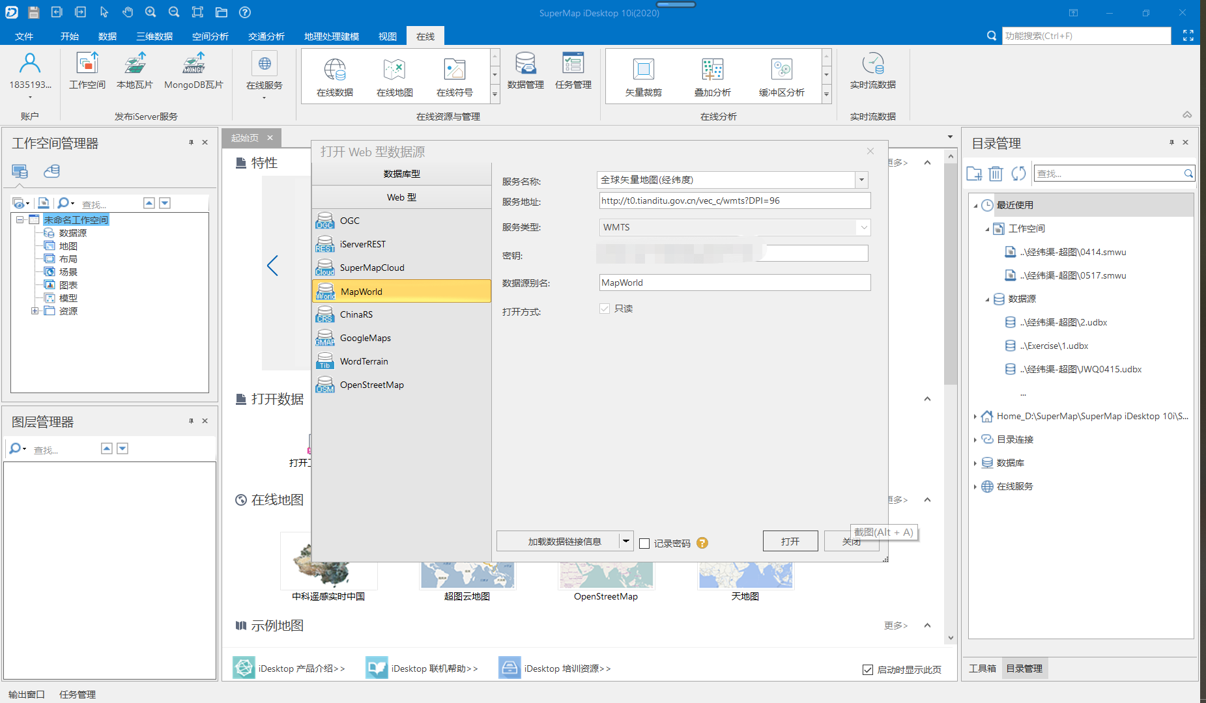Screen dimensions: 1206x703
Task: Click the service address input field
Action: coord(735,200)
